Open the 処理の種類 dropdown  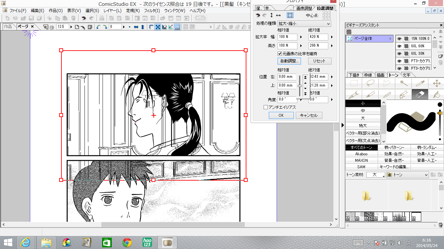coord(304,23)
